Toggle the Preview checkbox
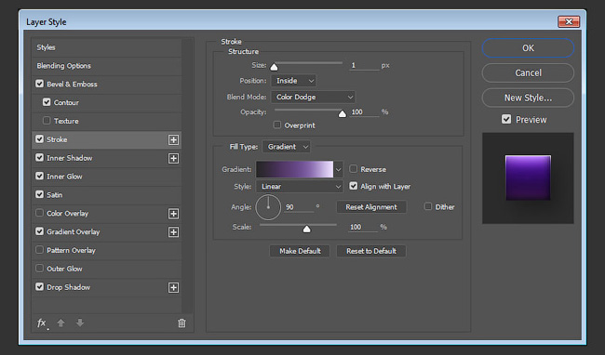 click(506, 119)
